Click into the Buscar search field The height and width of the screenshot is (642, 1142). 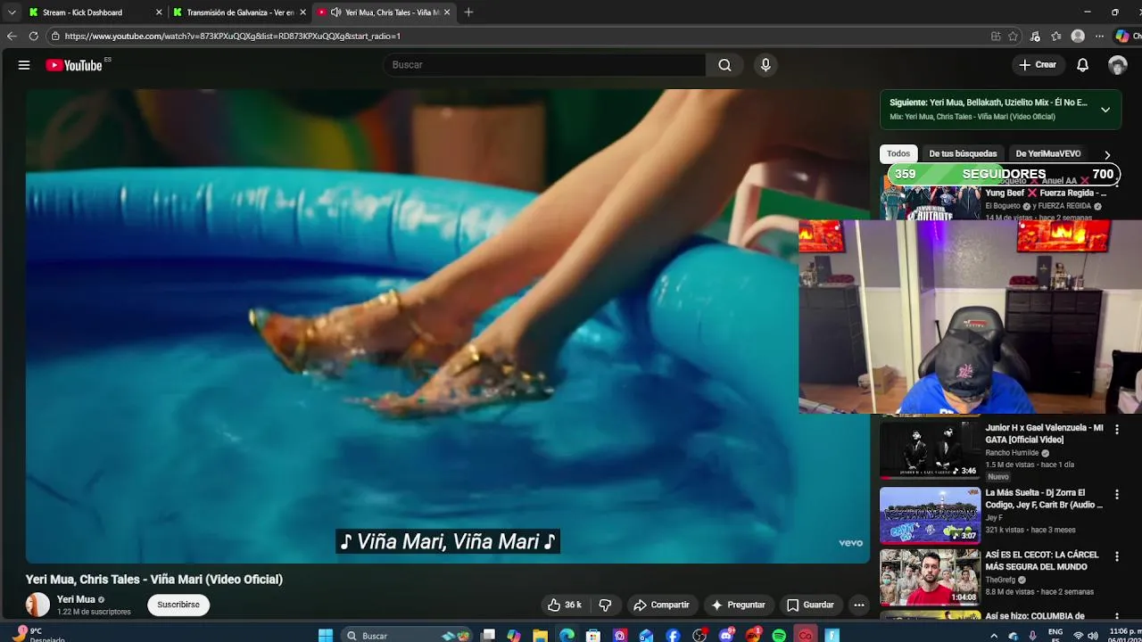pos(544,65)
